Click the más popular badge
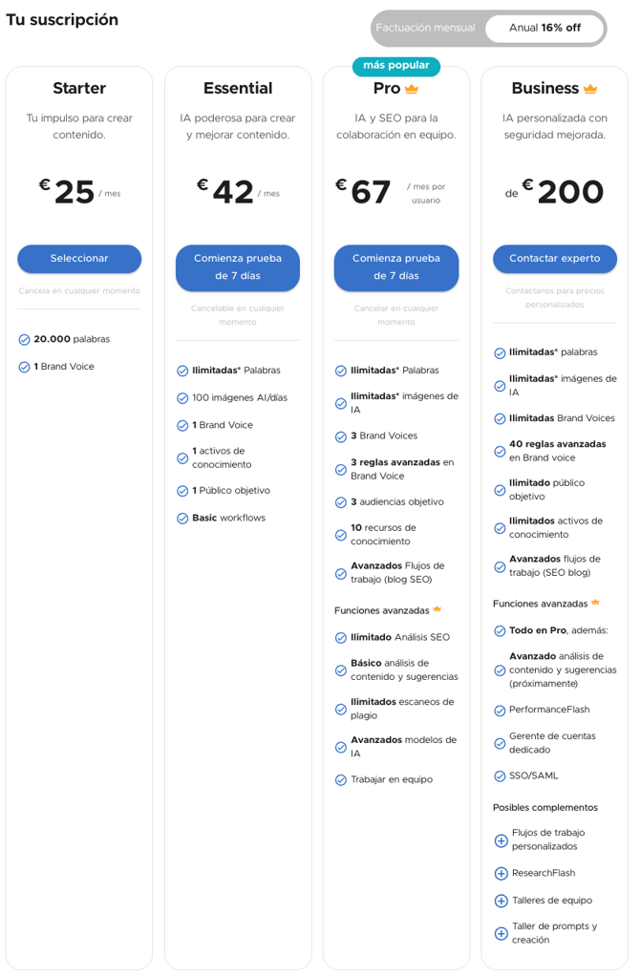This screenshot has height=978, width=640. coord(396,66)
